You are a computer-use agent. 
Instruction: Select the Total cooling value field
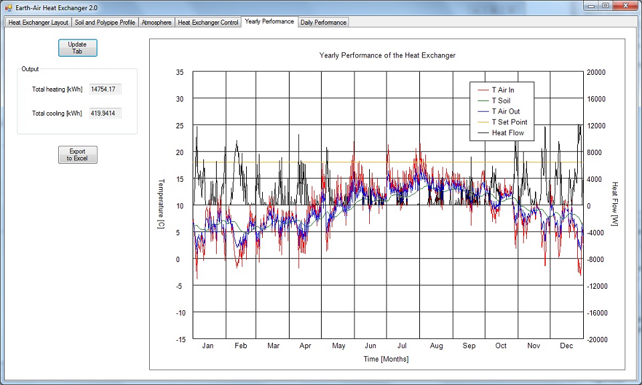(105, 114)
